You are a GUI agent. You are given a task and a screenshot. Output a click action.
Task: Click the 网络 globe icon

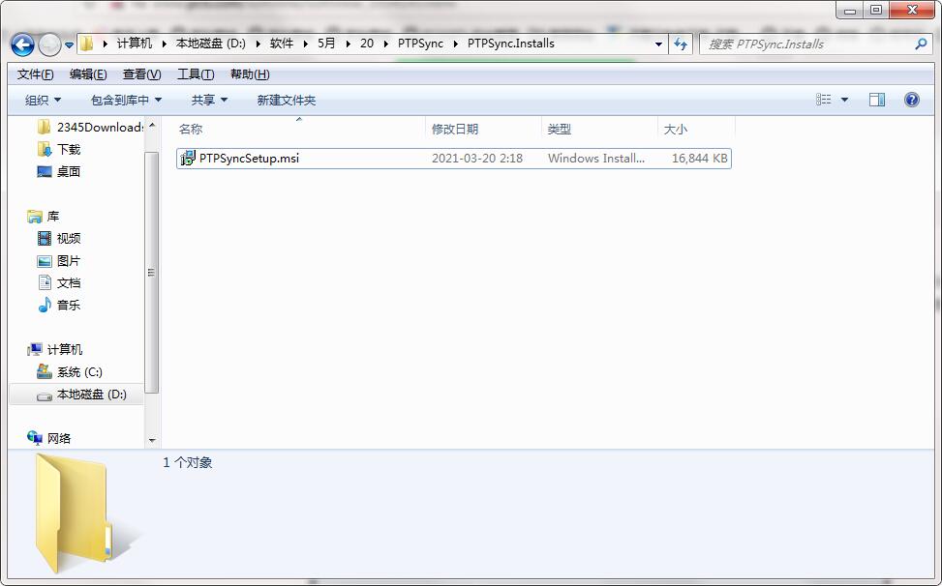pyautogui.click(x=35, y=438)
